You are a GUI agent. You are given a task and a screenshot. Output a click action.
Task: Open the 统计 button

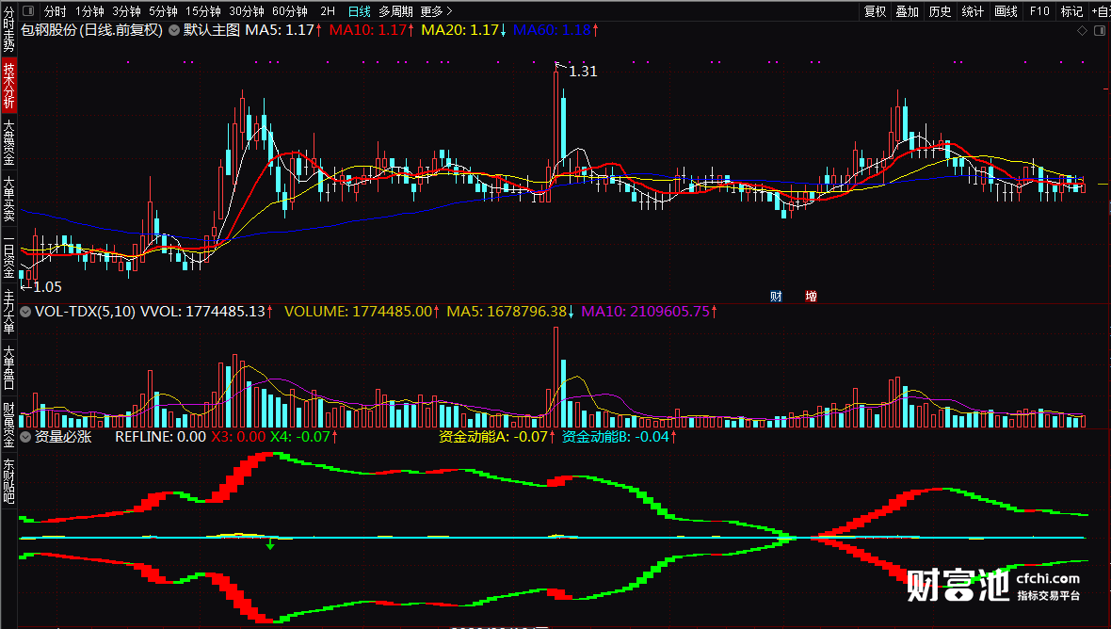click(973, 11)
